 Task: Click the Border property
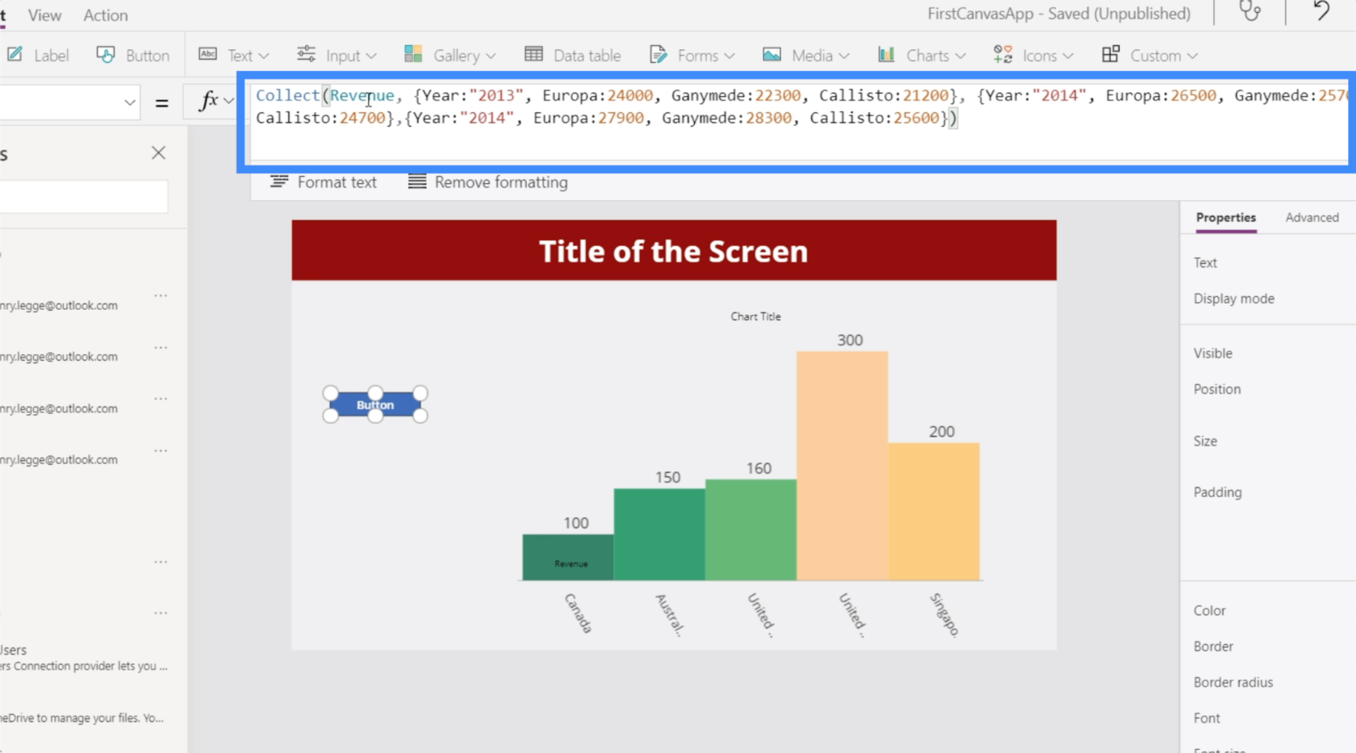click(1213, 646)
